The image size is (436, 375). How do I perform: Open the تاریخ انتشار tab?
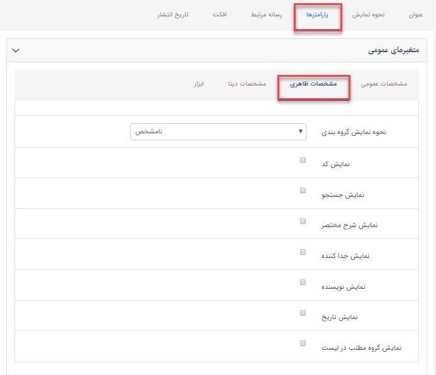pos(172,14)
